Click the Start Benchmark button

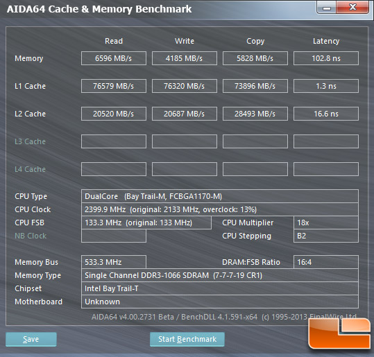187,339
